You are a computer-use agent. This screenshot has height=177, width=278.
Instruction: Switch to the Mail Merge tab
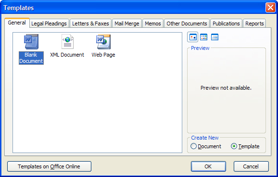[127, 24]
